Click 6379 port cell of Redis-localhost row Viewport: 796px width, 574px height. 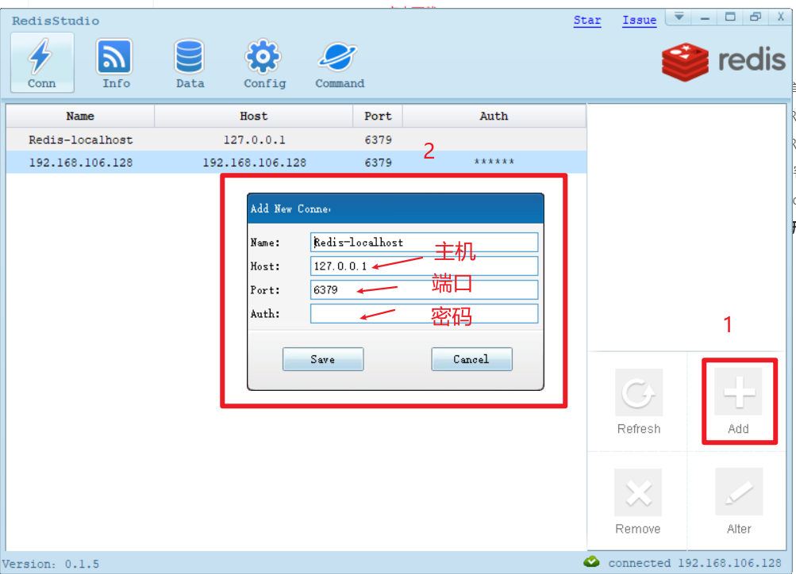point(379,140)
